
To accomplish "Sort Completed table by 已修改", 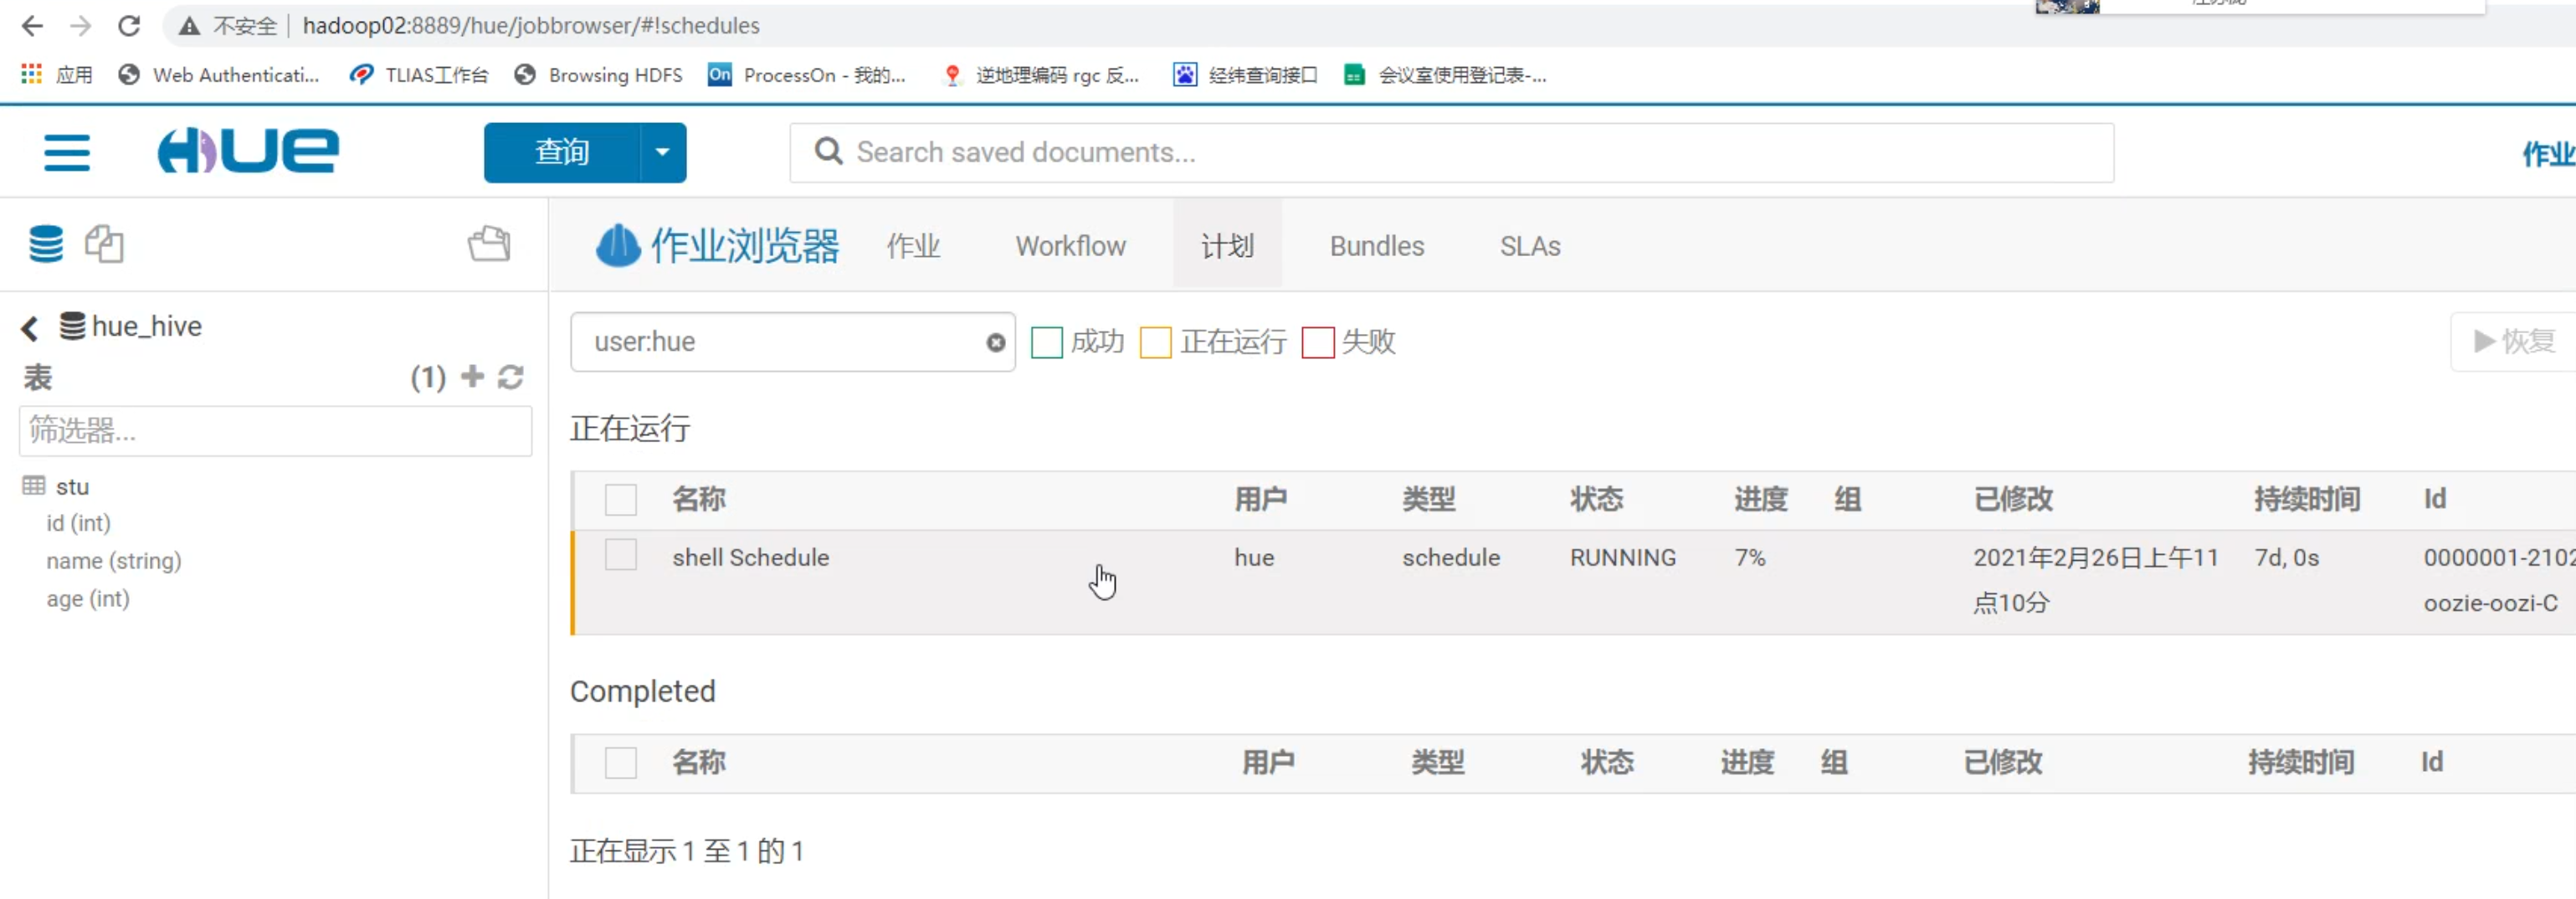I will coord(2003,763).
